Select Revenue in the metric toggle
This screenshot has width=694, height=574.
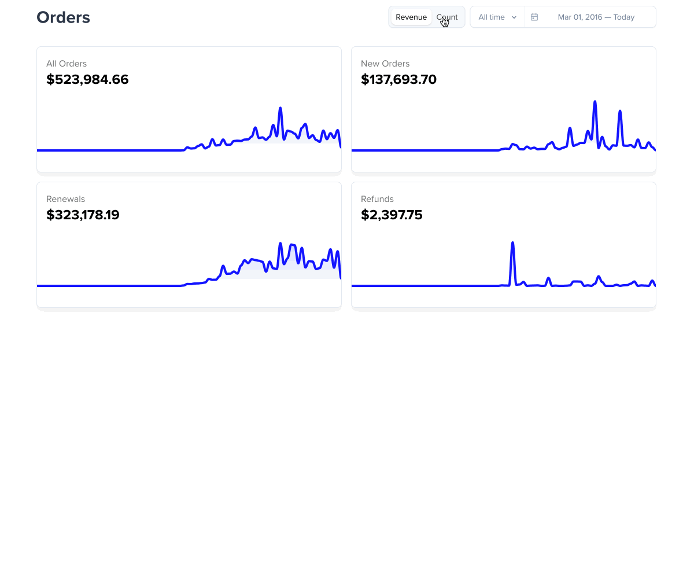tap(411, 17)
